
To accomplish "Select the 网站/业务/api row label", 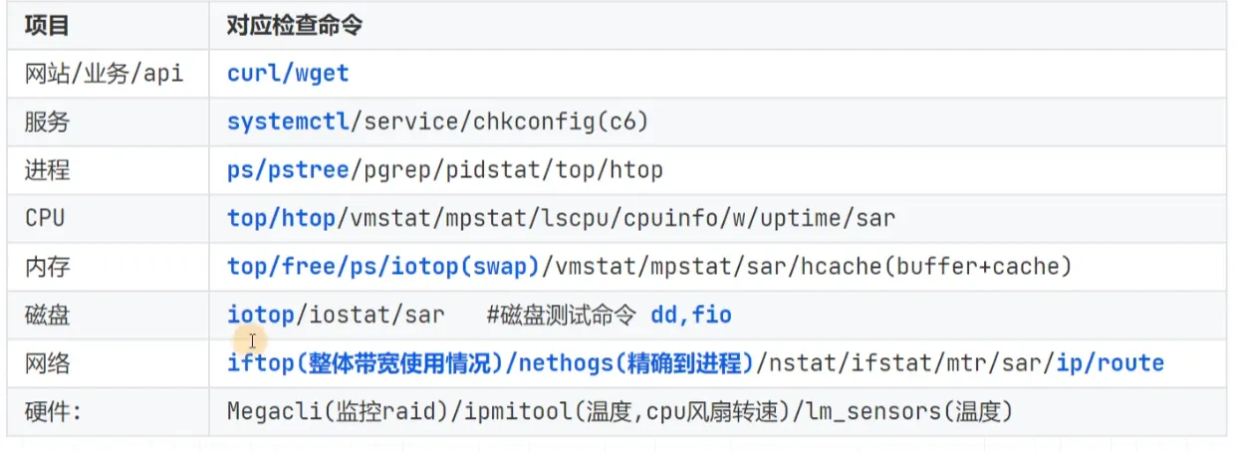I will (105, 74).
